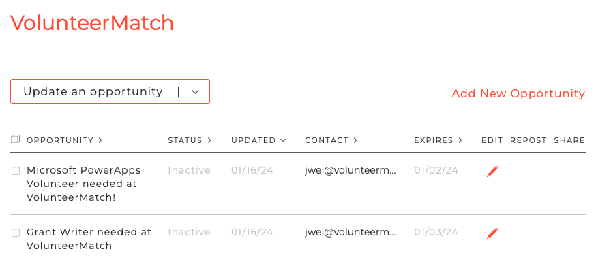
Task: Click jwei contact email in first row
Action: (x=351, y=171)
